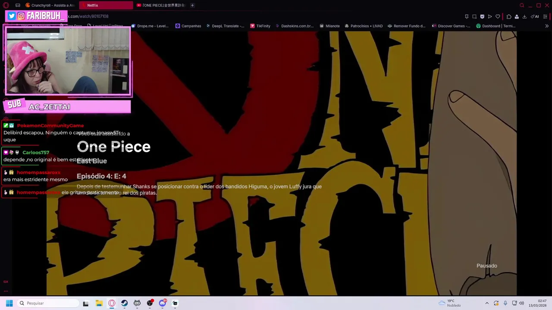The height and width of the screenshot is (310, 552).
Task: Open the Remover Fundo bookmark
Action: coord(407,26)
